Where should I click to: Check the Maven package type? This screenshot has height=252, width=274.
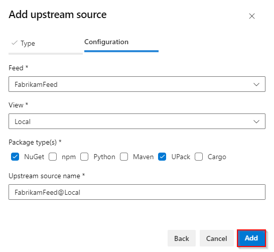(124, 157)
